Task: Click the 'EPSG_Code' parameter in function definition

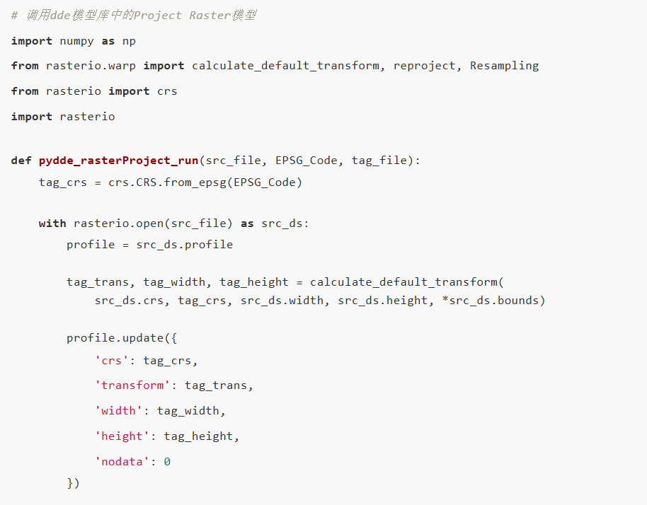Action: click(307, 161)
